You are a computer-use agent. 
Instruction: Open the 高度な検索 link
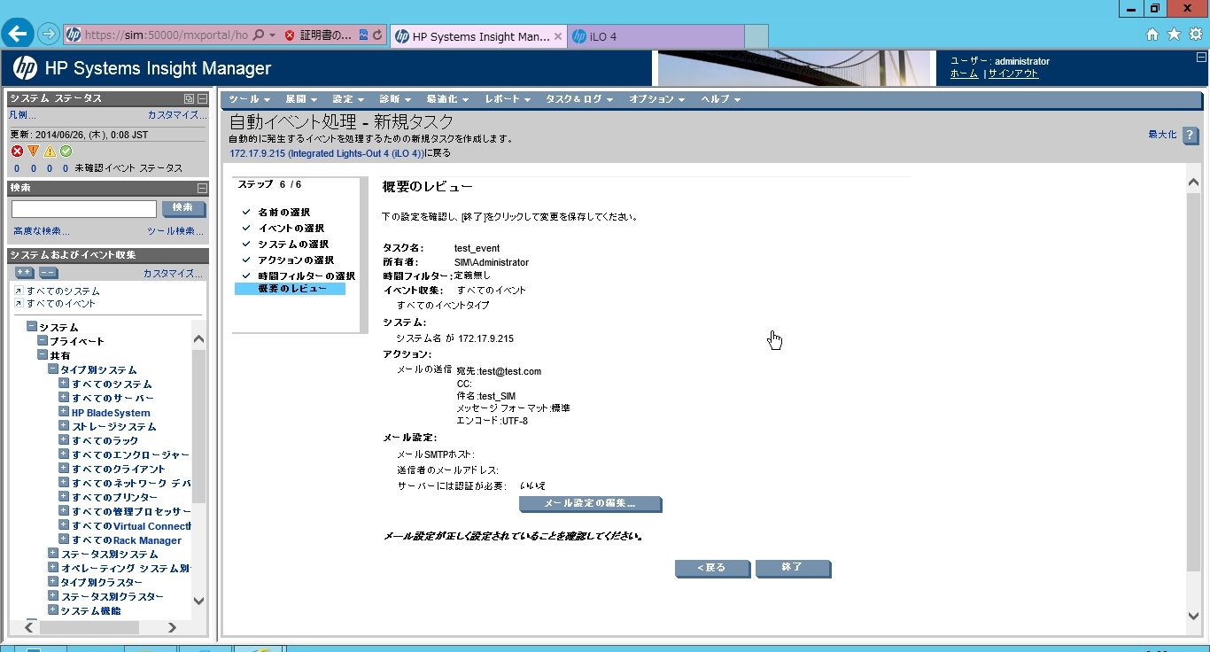click(41, 231)
